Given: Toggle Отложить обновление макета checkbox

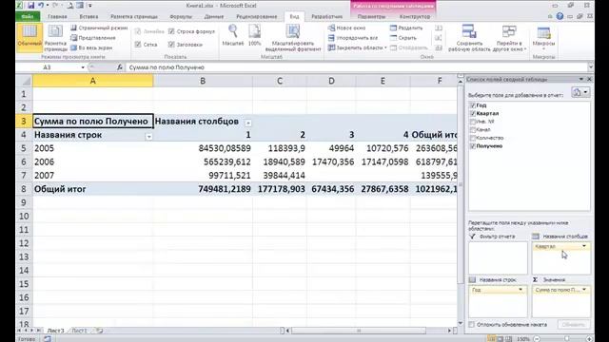Looking at the screenshot, I should tap(472, 325).
